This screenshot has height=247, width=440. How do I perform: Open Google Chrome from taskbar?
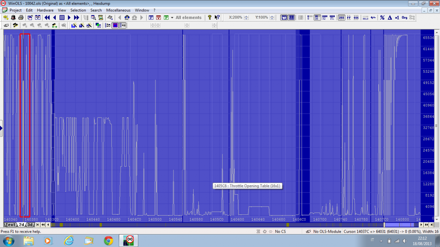tap(108, 240)
